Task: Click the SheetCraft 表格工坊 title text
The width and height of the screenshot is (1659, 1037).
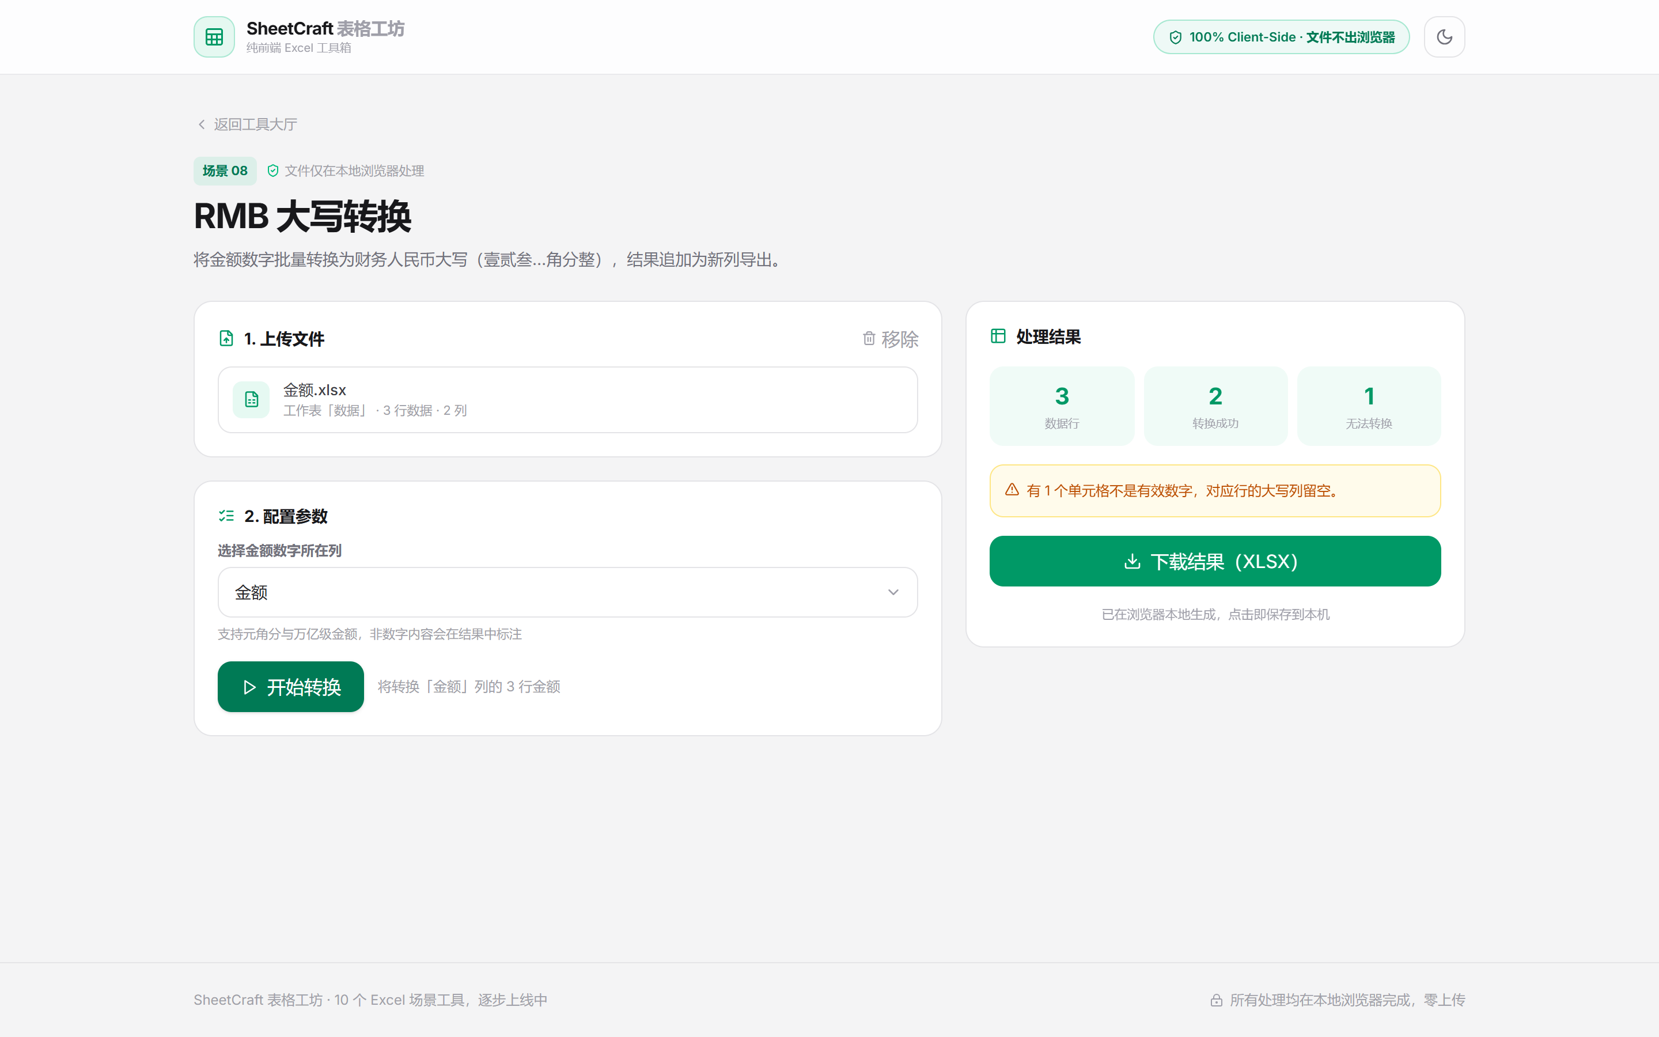Action: 325,29
